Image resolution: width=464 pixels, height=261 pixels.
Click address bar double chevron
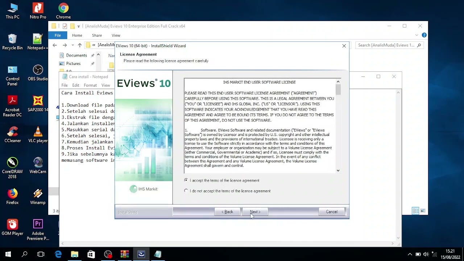pos(94,45)
